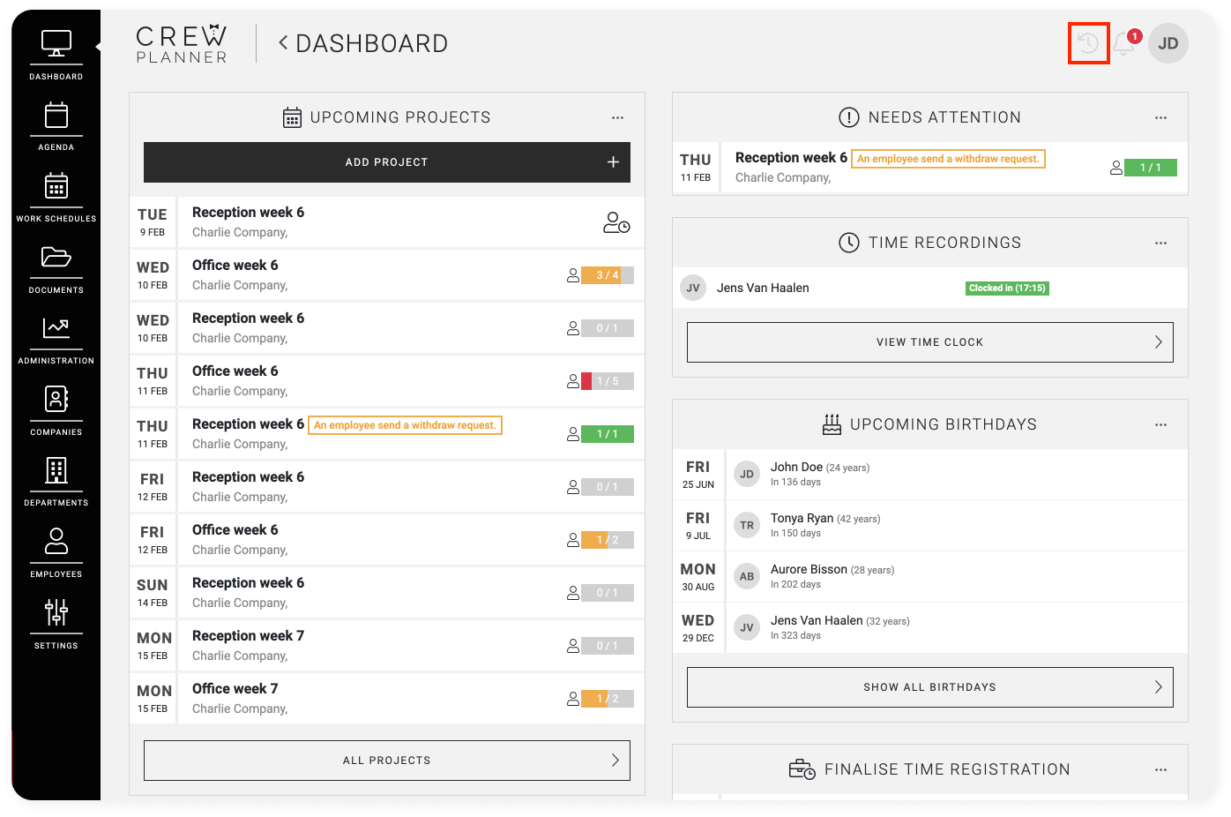The height and width of the screenshot is (817, 1231).
Task: Open Time Recordings three-dot menu
Action: [x=1160, y=243]
